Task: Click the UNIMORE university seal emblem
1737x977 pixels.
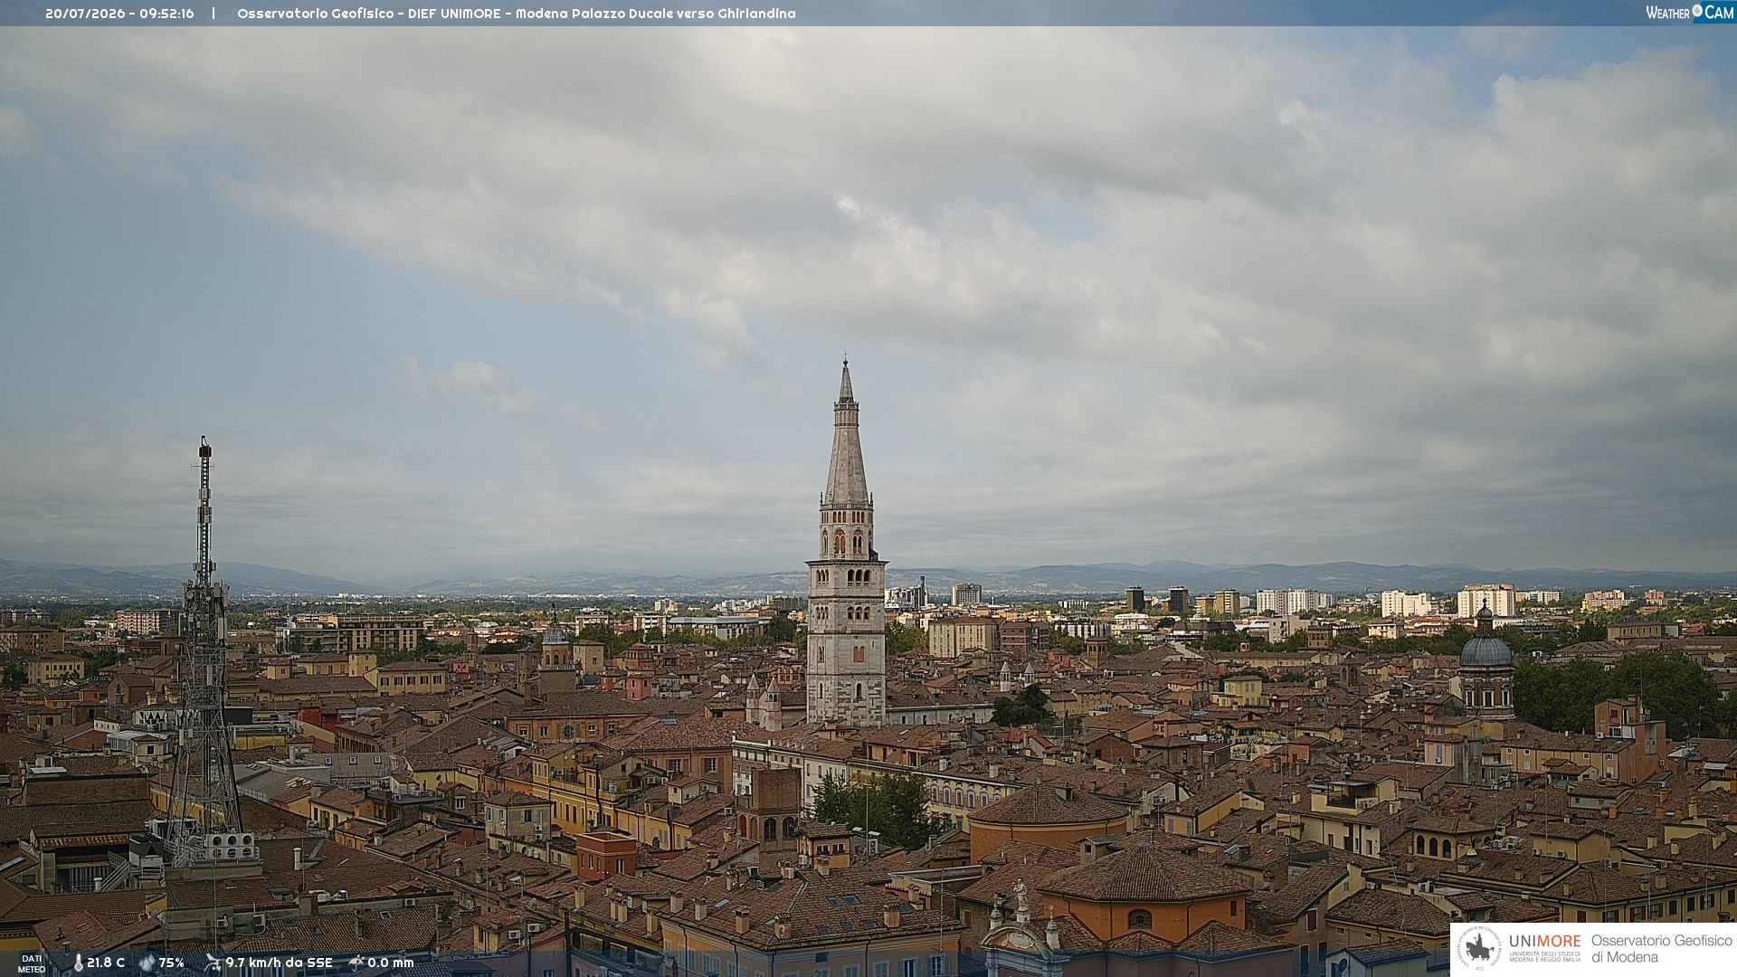Action: coord(1479,949)
